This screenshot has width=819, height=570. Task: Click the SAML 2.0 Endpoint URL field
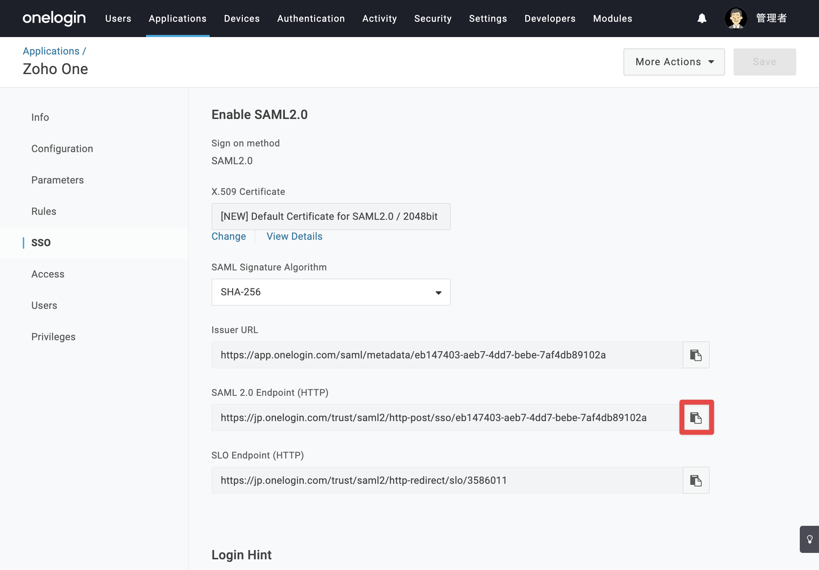click(x=447, y=418)
